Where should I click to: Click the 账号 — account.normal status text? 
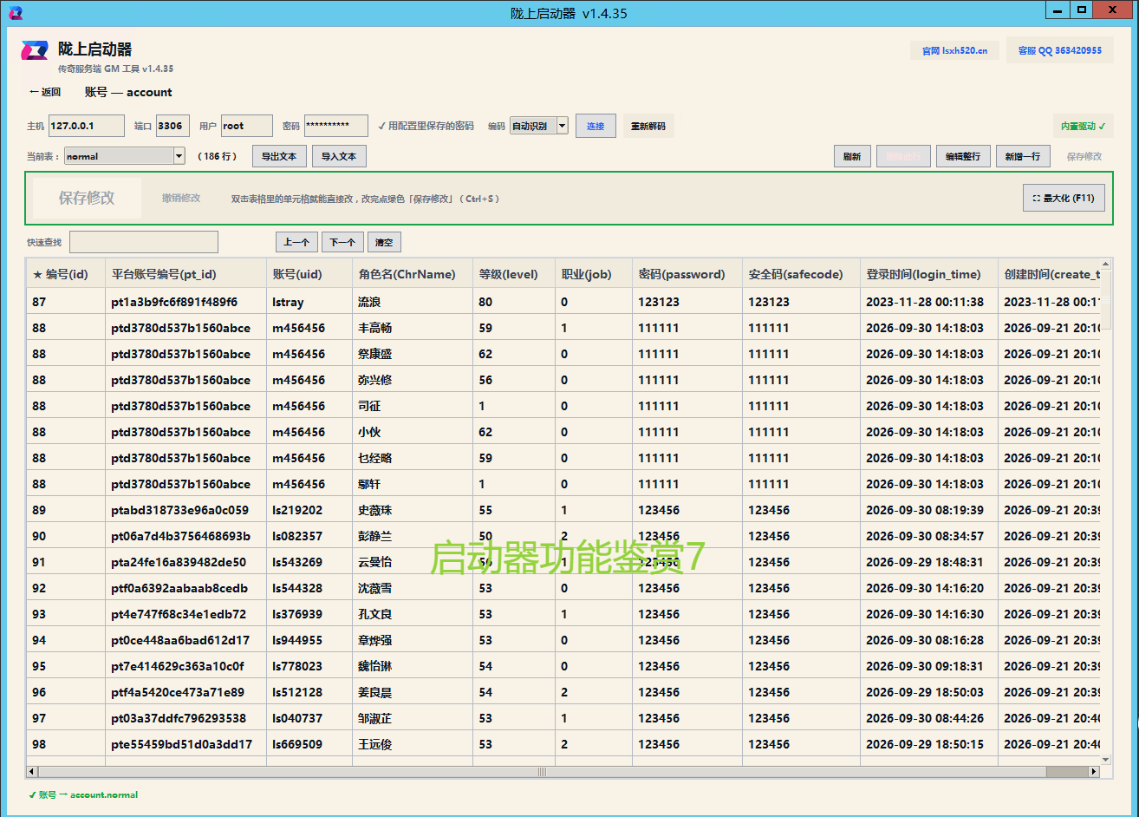click(x=83, y=794)
